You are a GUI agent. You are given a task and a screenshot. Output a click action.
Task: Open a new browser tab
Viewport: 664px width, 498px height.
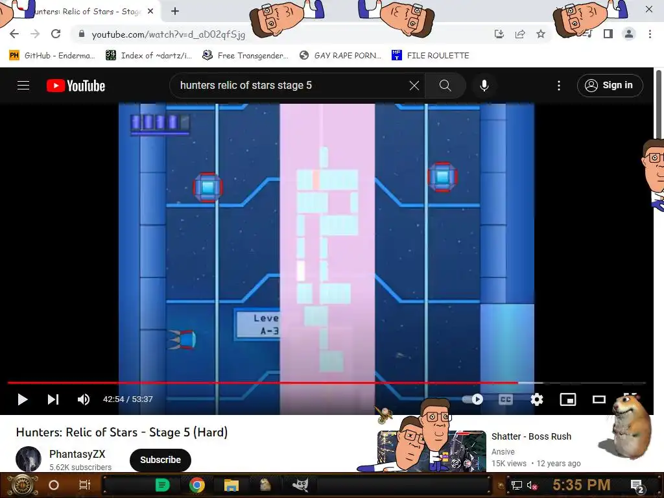point(175,12)
